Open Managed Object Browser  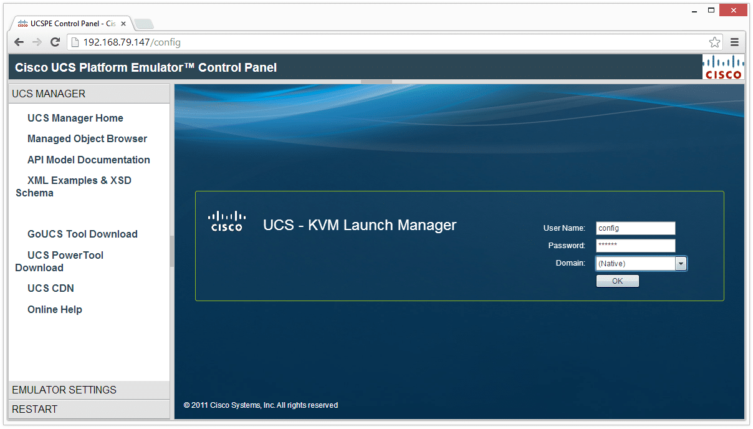[x=87, y=138]
